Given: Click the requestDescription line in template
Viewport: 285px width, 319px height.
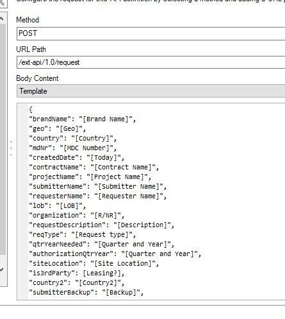Looking at the screenshot, I should [102, 225].
